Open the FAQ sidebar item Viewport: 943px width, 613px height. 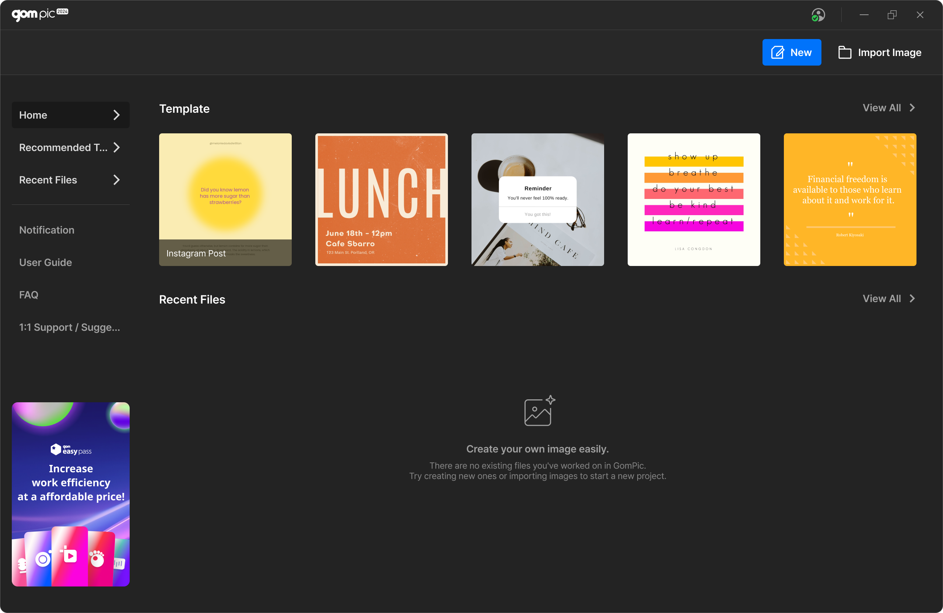[28, 295]
